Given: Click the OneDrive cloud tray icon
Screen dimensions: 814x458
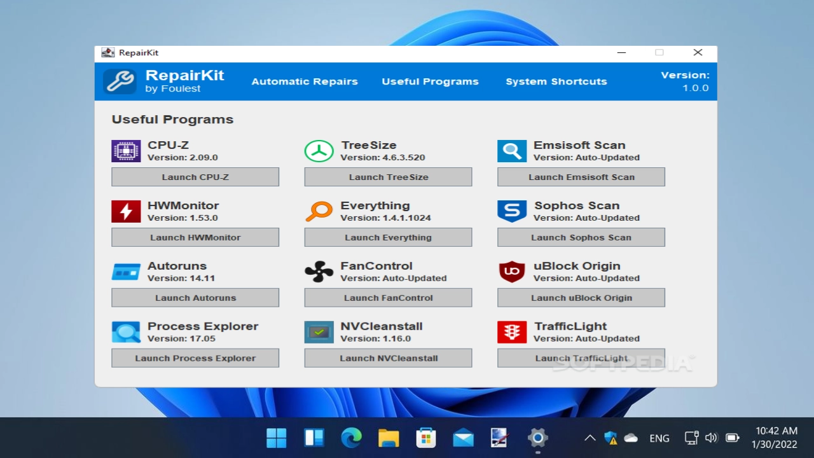Looking at the screenshot, I should coord(631,438).
